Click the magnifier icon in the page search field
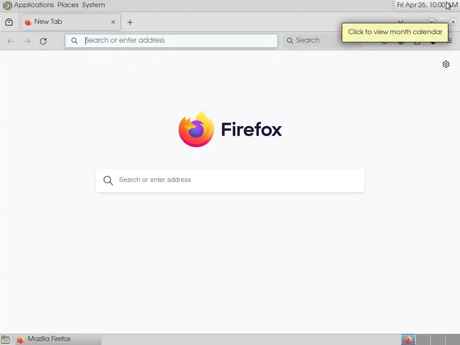460x345 pixels. [x=108, y=181]
